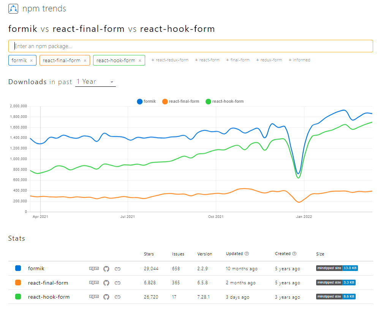The height and width of the screenshot is (310, 383).
Task: Remove the formik tag with its x
Action: click(x=31, y=60)
